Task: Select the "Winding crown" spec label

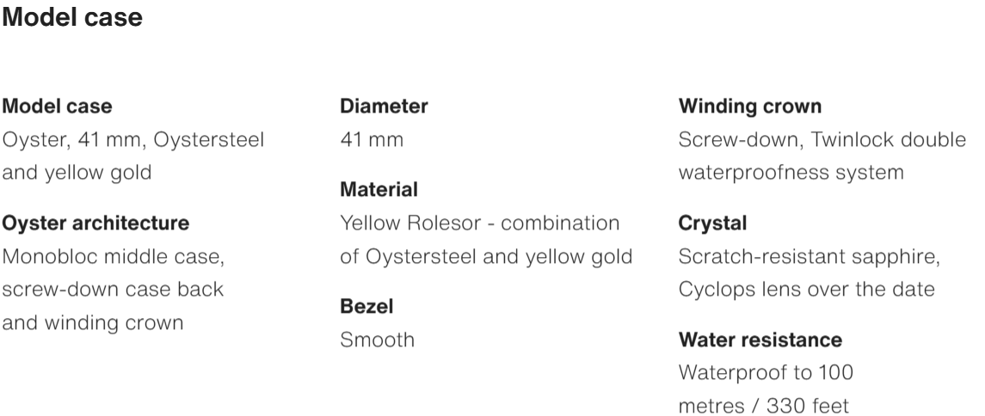Action: tap(749, 107)
